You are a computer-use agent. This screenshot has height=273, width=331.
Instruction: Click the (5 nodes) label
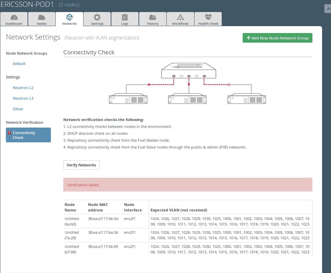[69, 5]
